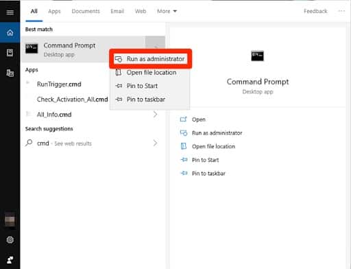Switch to the All tab

(34, 11)
